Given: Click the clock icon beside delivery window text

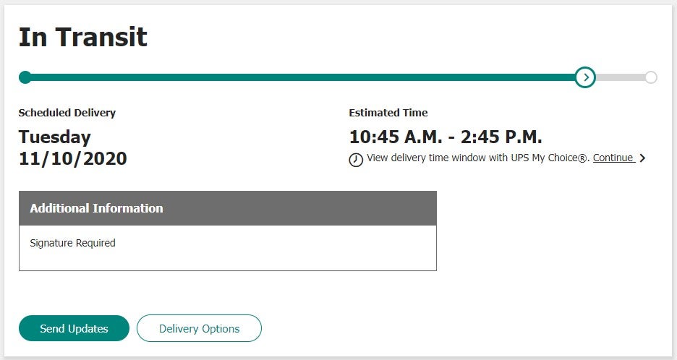Looking at the screenshot, I should click(356, 160).
